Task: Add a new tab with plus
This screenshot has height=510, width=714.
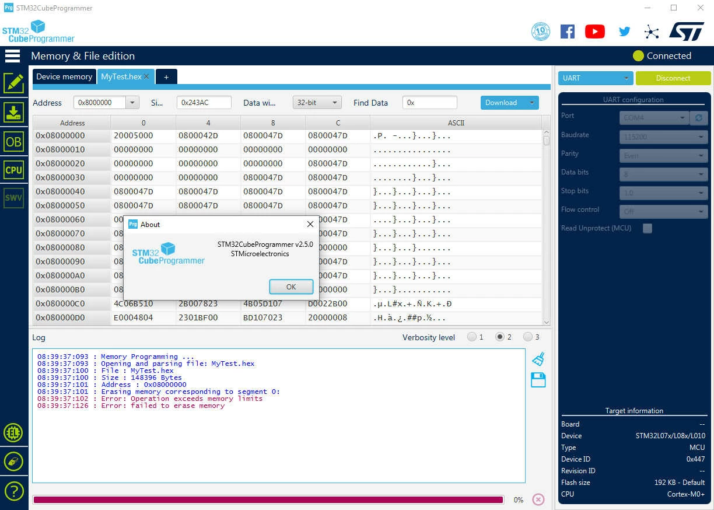Action: coord(166,76)
